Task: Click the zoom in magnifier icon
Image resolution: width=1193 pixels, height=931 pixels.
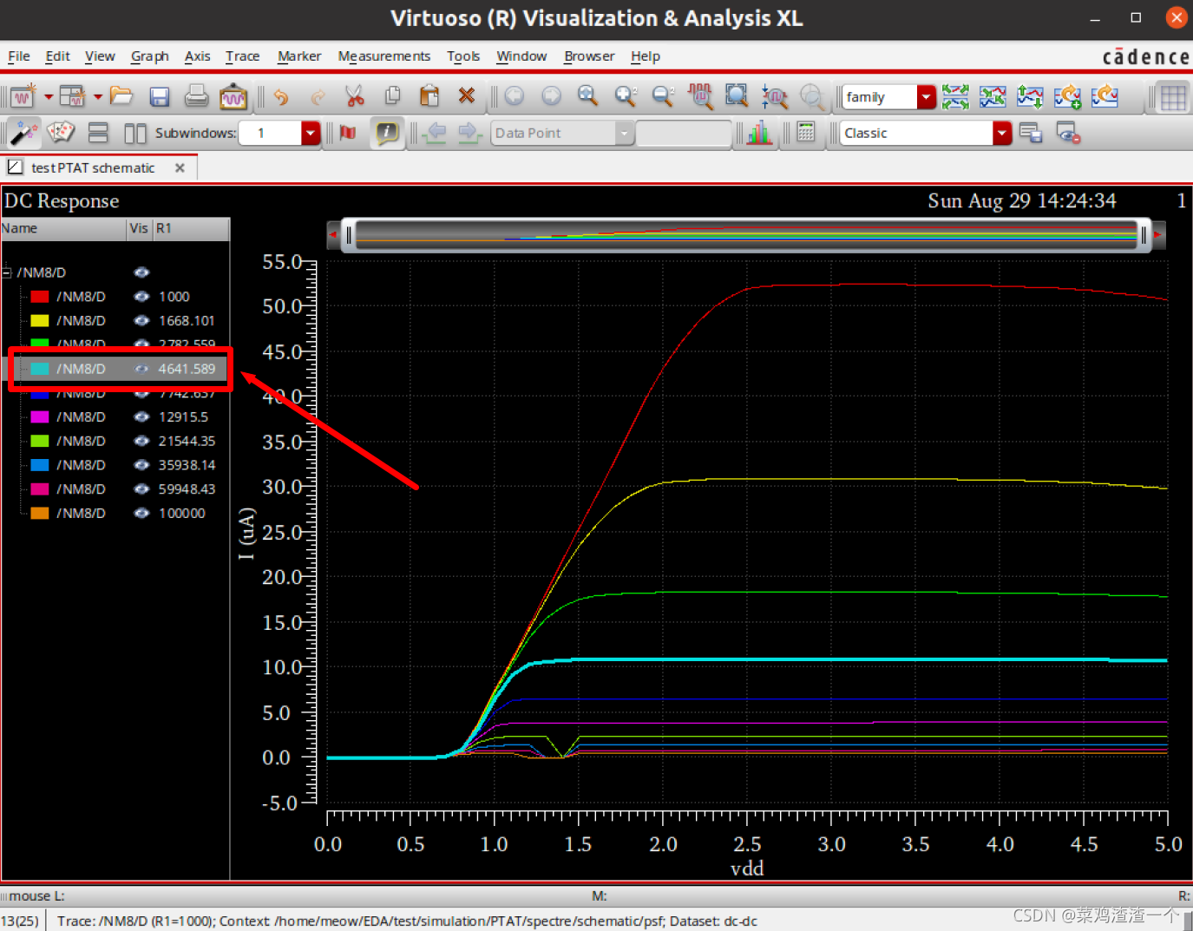Action: [626, 96]
